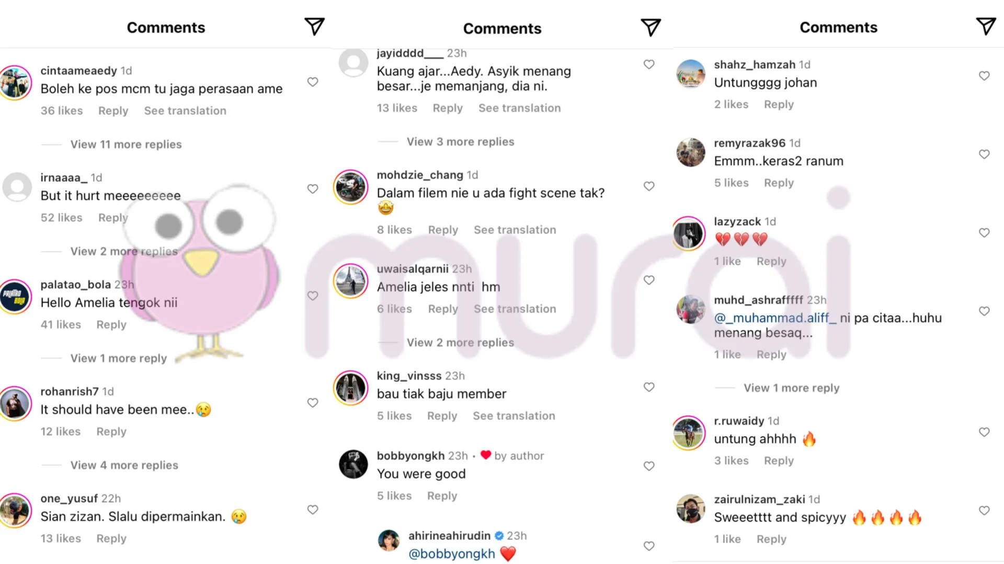The height and width of the screenshot is (564, 1004).
Task: Open palatao_bola's profile avatar
Action: tap(15, 296)
